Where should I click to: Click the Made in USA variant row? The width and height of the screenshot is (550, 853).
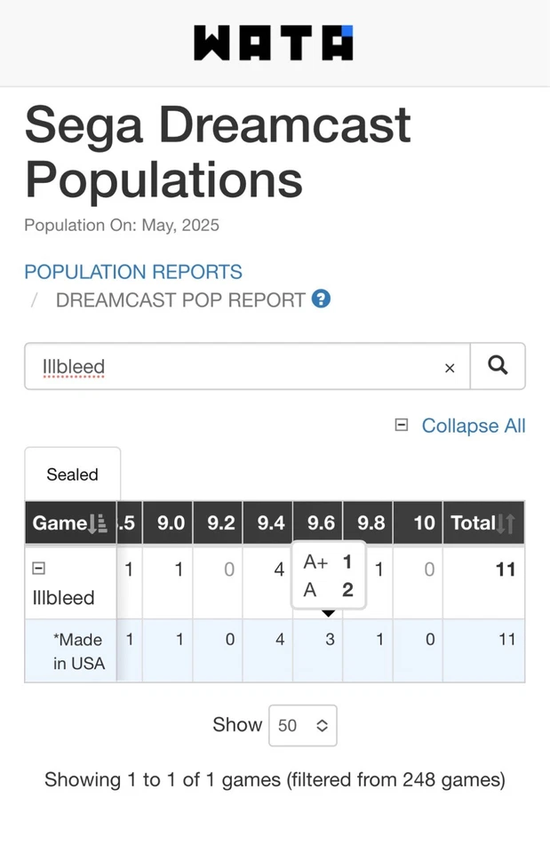[x=78, y=651]
